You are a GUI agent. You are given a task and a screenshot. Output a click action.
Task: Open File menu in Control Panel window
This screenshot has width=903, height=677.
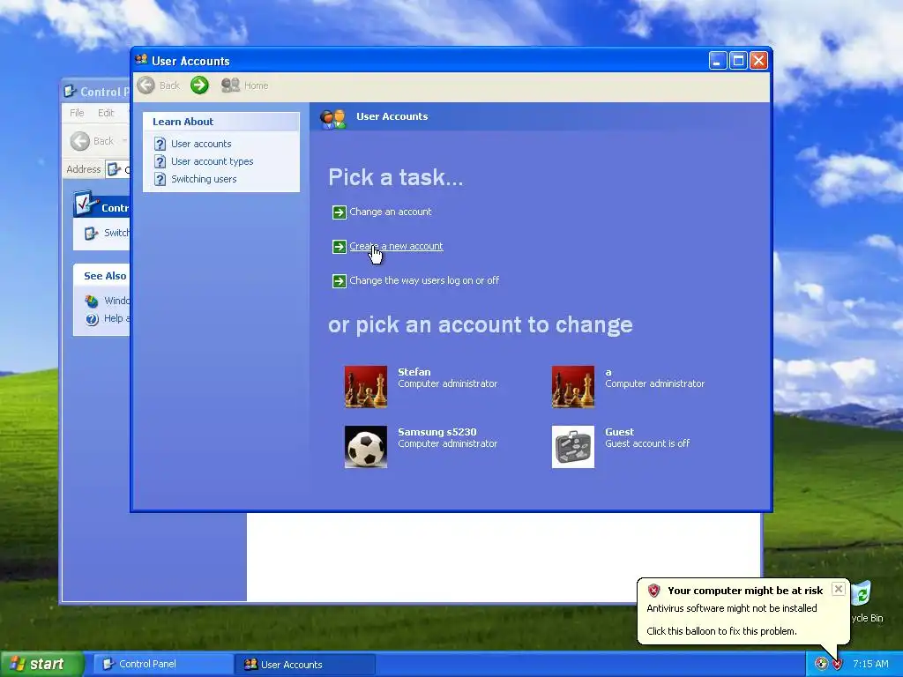(x=77, y=113)
